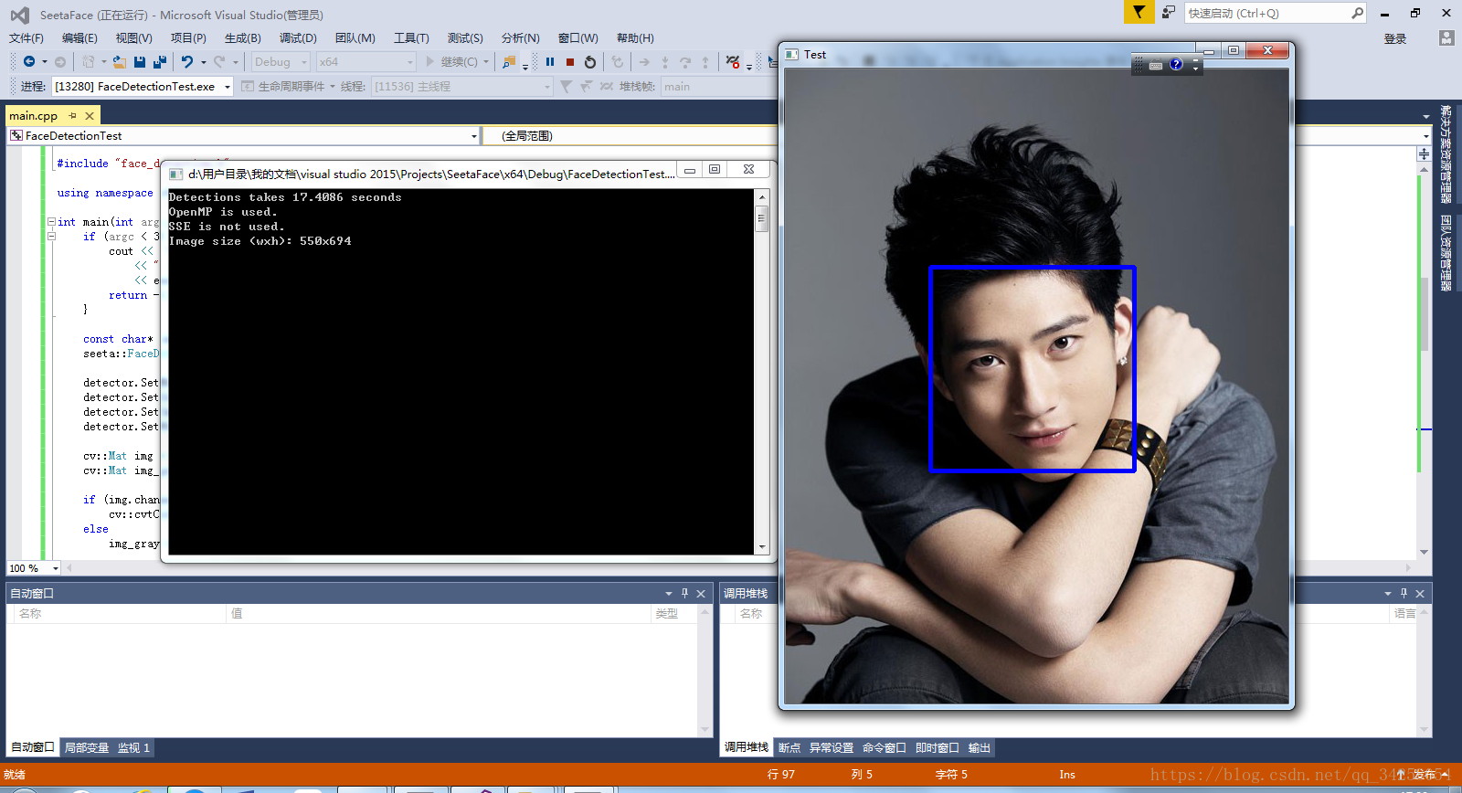This screenshot has height=793, width=1462.
Task: Click the Show Next Statement arrow icon
Action: point(644,62)
